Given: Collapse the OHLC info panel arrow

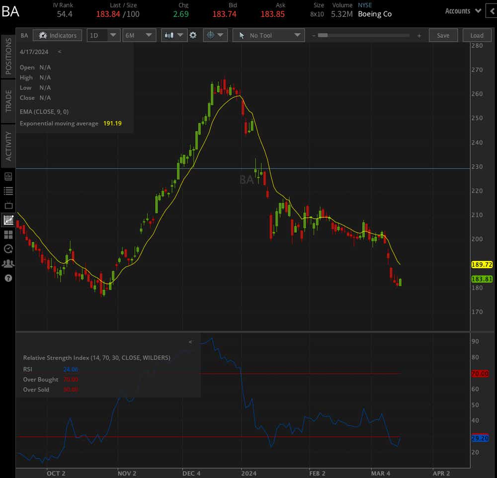Looking at the screenshot, I should 59,51.
